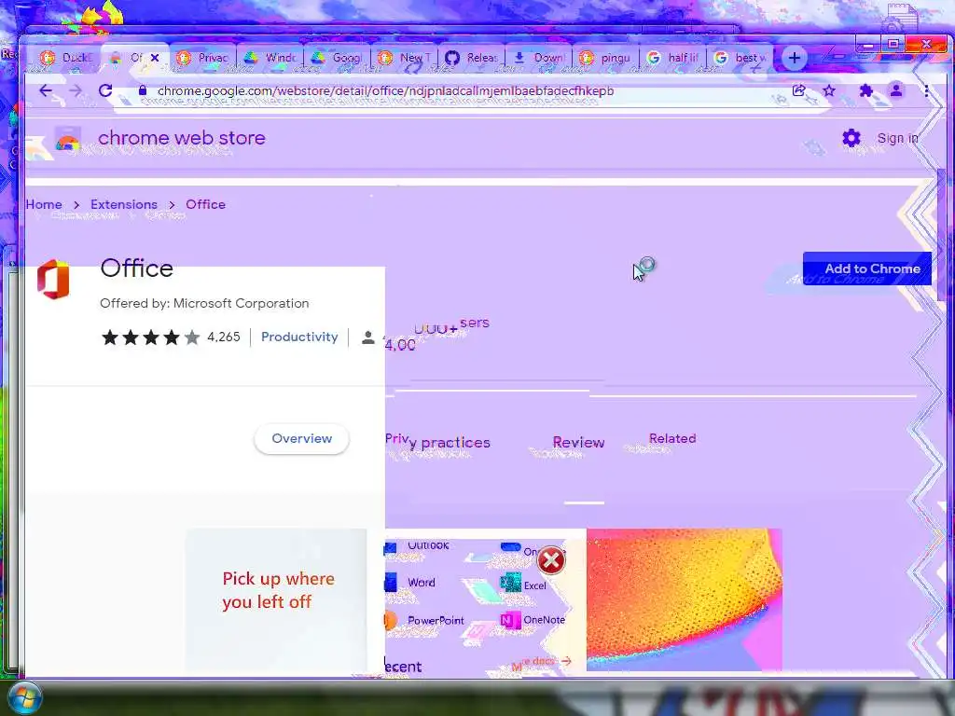
Task: Open 'Pick up where you left off' screenshot
Action: [276, 599]
